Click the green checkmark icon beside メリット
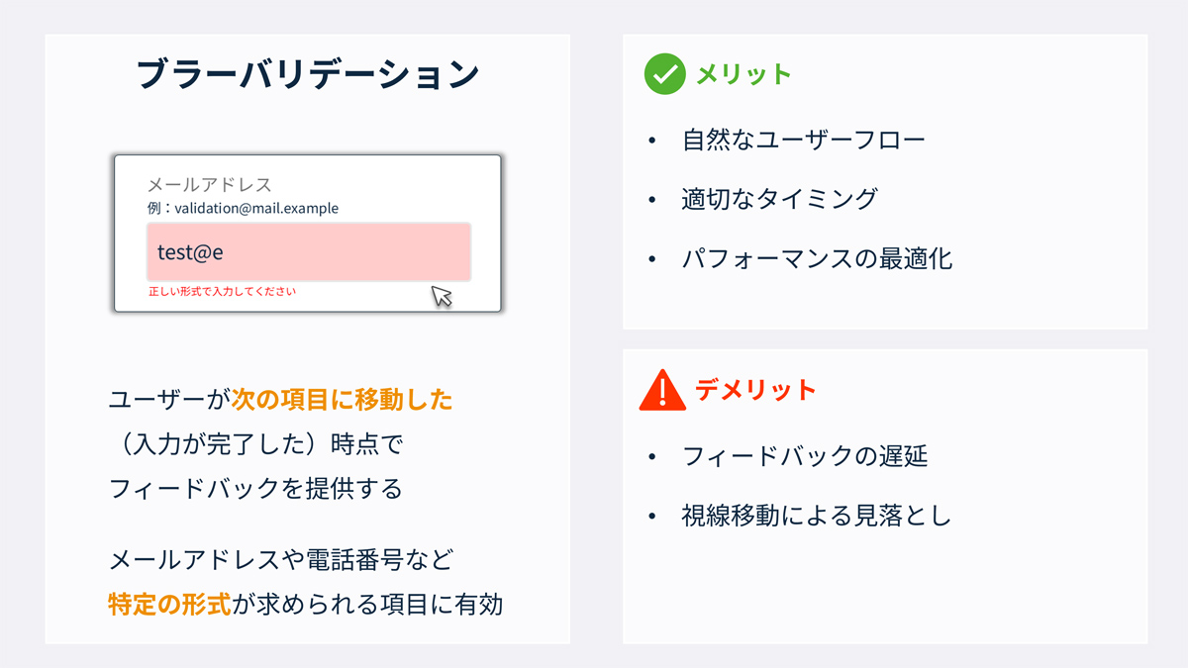Image resolution: width=1188 pixels, height=668 pixels. (665, 74)
